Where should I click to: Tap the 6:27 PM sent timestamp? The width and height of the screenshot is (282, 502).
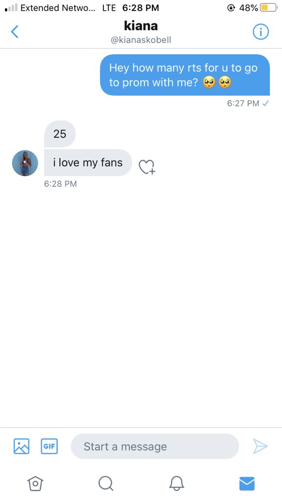(x=243, y=103)
